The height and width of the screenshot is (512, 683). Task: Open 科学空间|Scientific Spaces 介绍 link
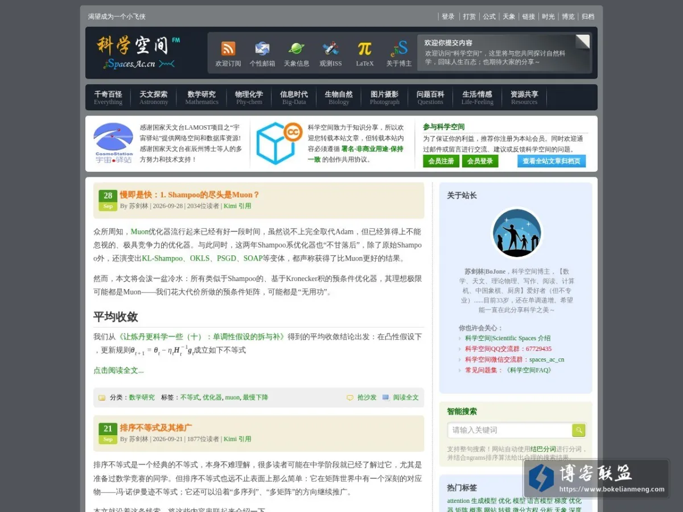(x=508, y=338)
